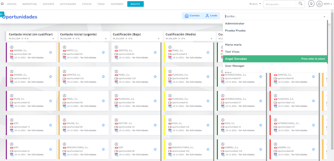Click the search magnifier icon

pyautogui.click(x=300, y=4)
